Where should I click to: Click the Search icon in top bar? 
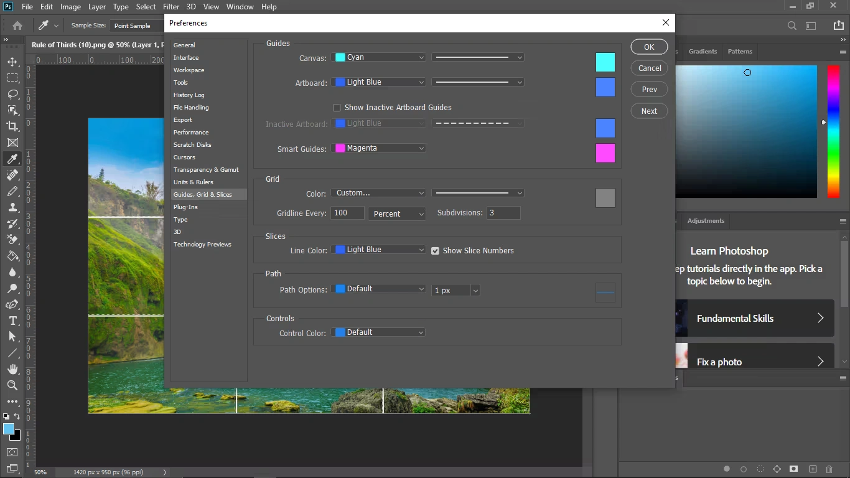(x=792, y=26)
